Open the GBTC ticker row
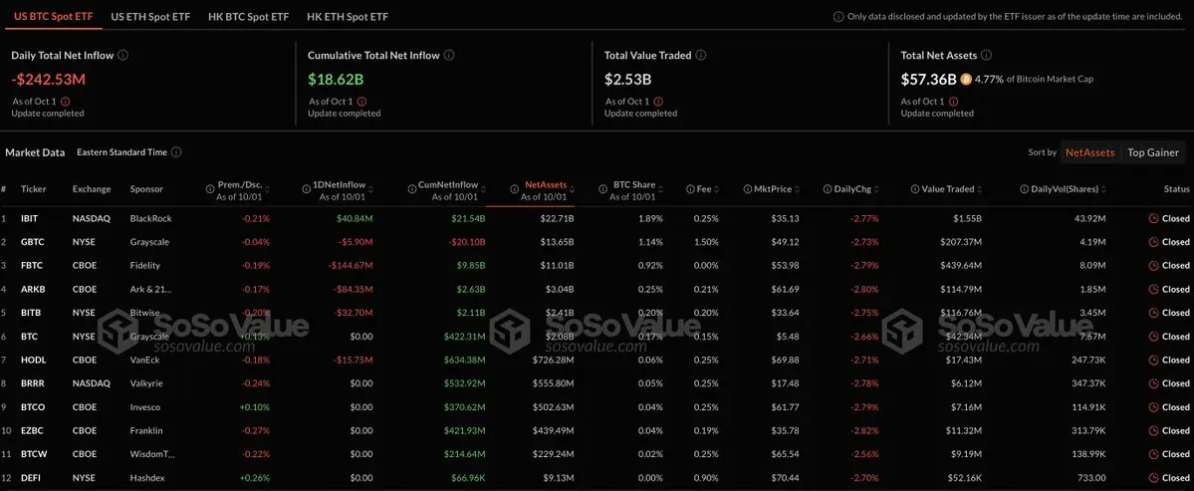Screen dimensions: 1194x491 pyautogui.click(x=597, y=242)
